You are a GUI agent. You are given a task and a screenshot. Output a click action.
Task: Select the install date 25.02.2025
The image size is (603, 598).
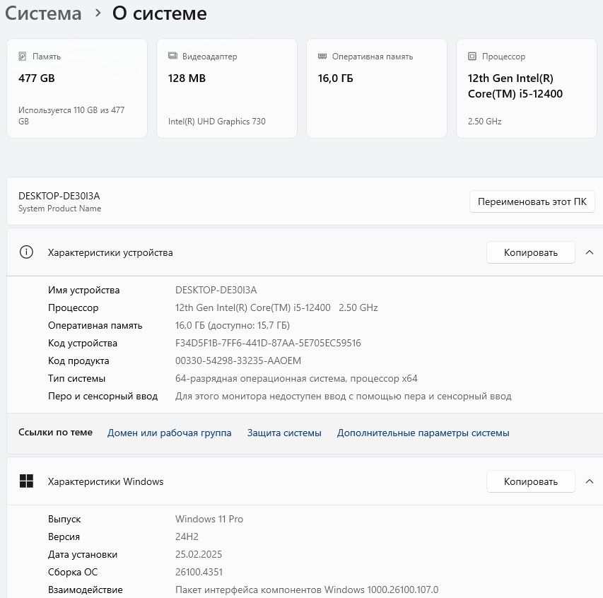199,554
